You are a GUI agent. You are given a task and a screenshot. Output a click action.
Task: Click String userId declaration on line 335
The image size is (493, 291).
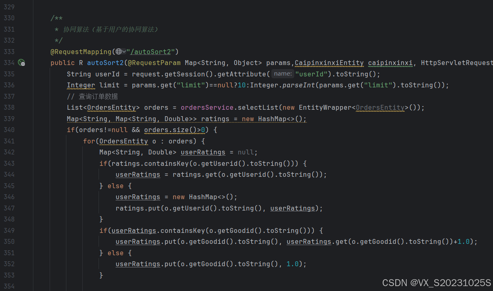[x=93, y=74]
